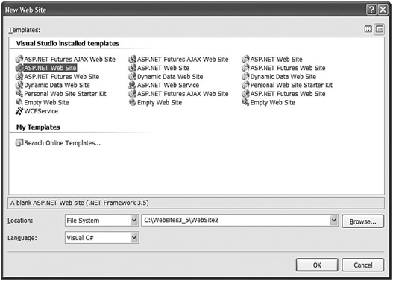The image size is (393, 281).
Task: Select the Empty Web Site icon in the first column
Action: click(x=19, y=102)
